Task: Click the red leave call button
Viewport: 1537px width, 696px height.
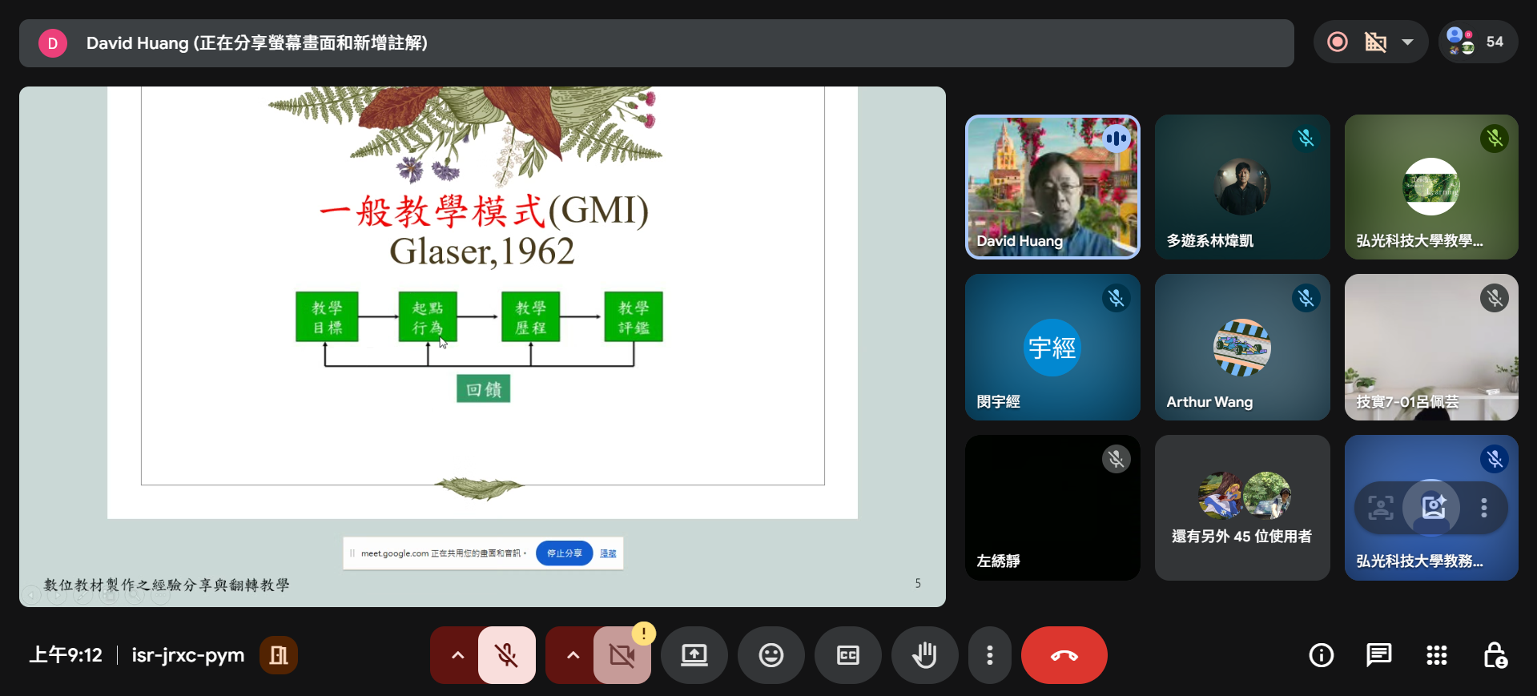Action: click(1064, 655)
